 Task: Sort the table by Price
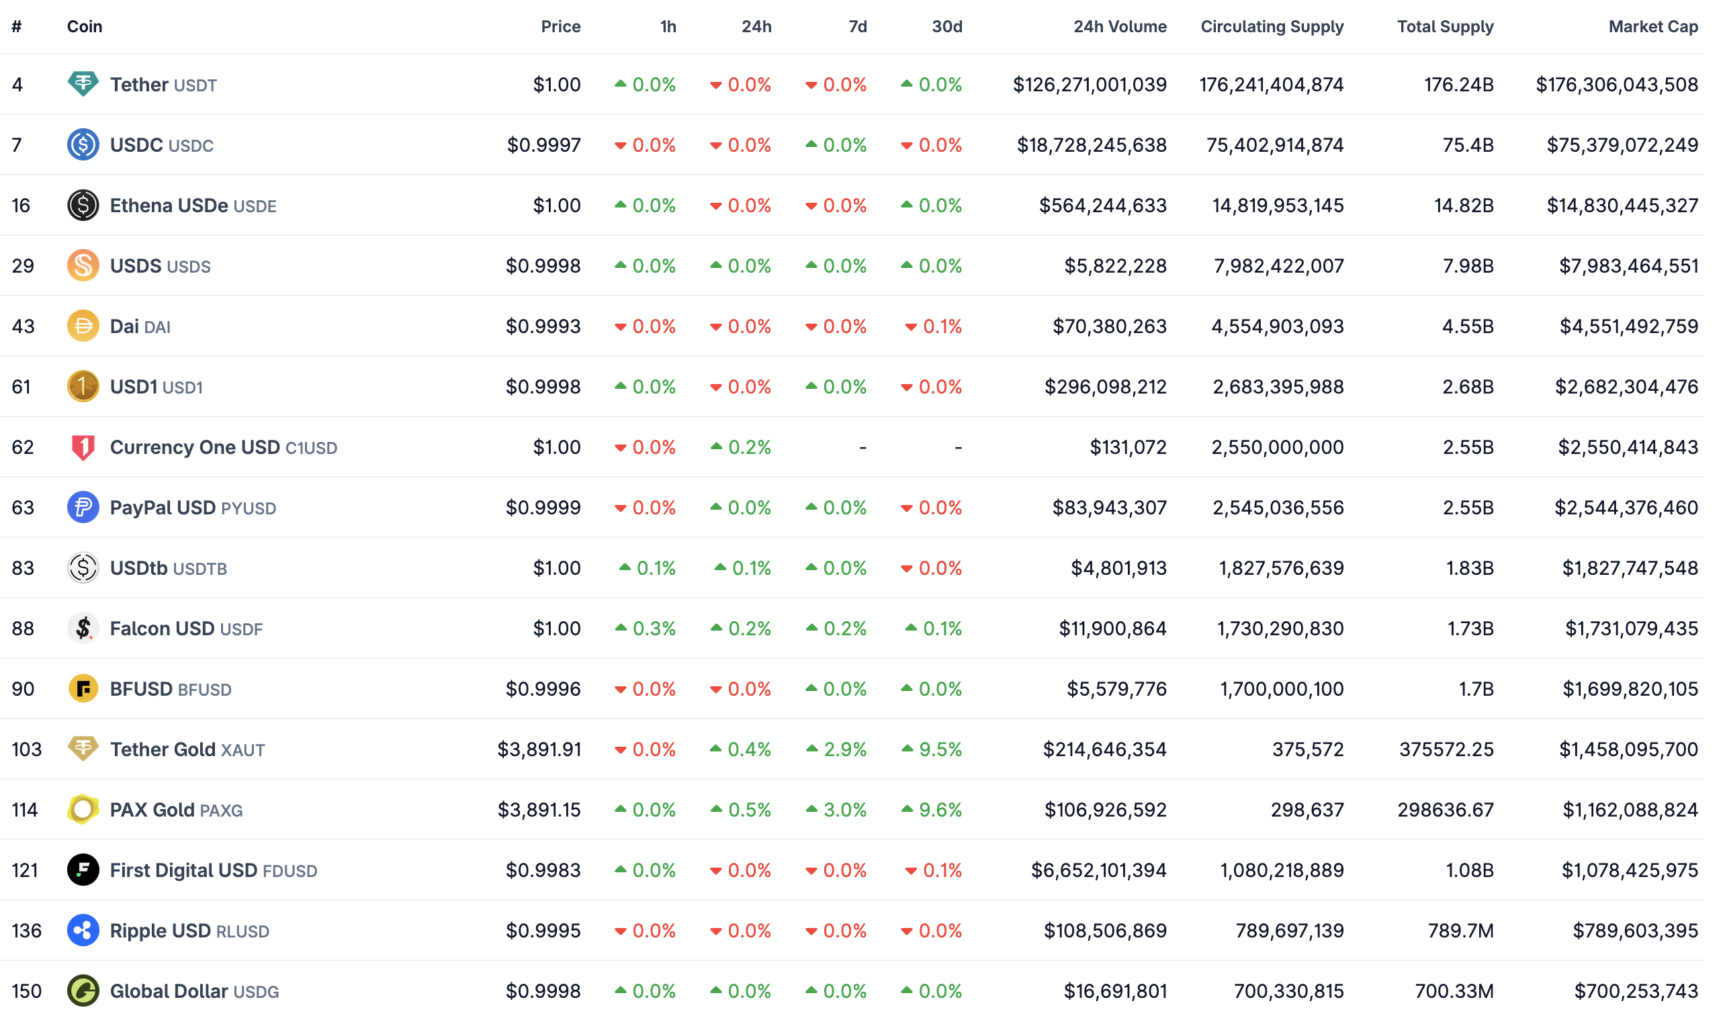point(561,26)
